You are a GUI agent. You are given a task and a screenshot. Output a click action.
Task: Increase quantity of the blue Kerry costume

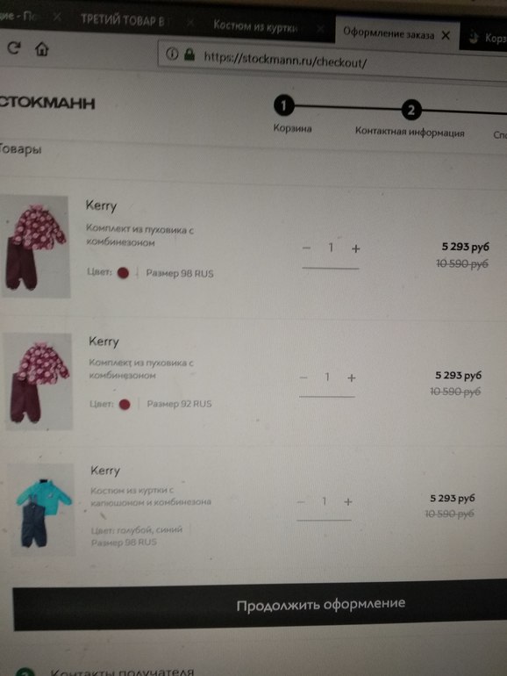[348, 502]
